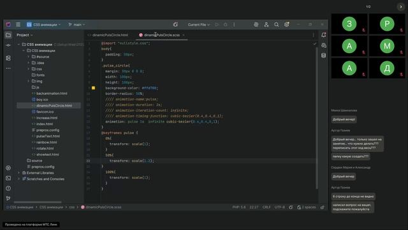Collapse the root CSS анимации project node
This screenshot has width=408, height=230.
point(18,45)
